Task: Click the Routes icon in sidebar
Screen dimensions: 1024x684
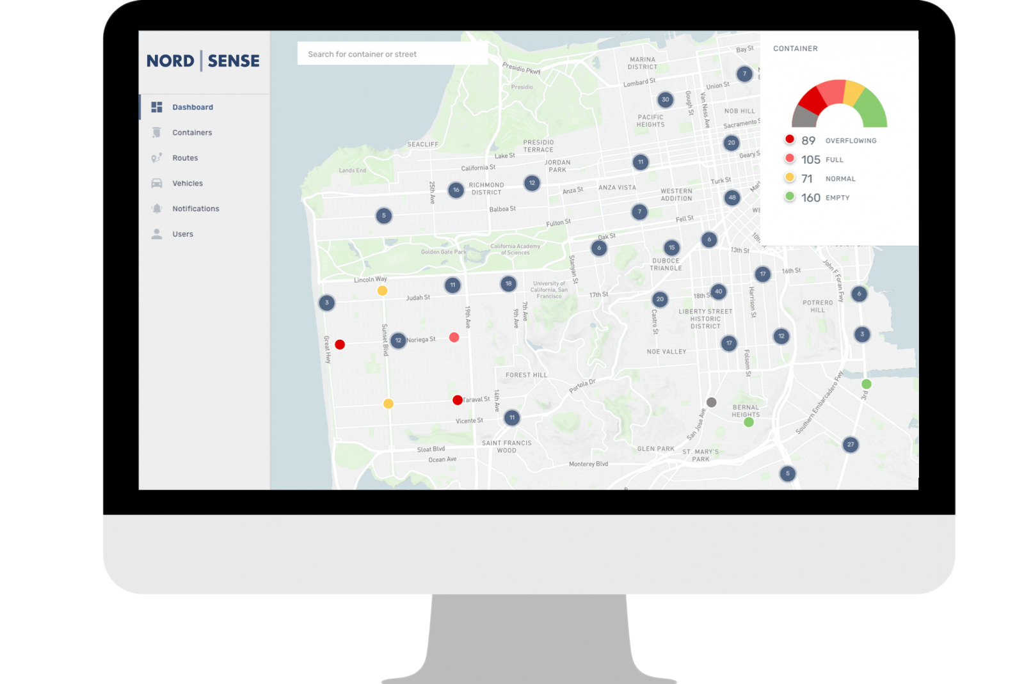Action: pos(157,158)
